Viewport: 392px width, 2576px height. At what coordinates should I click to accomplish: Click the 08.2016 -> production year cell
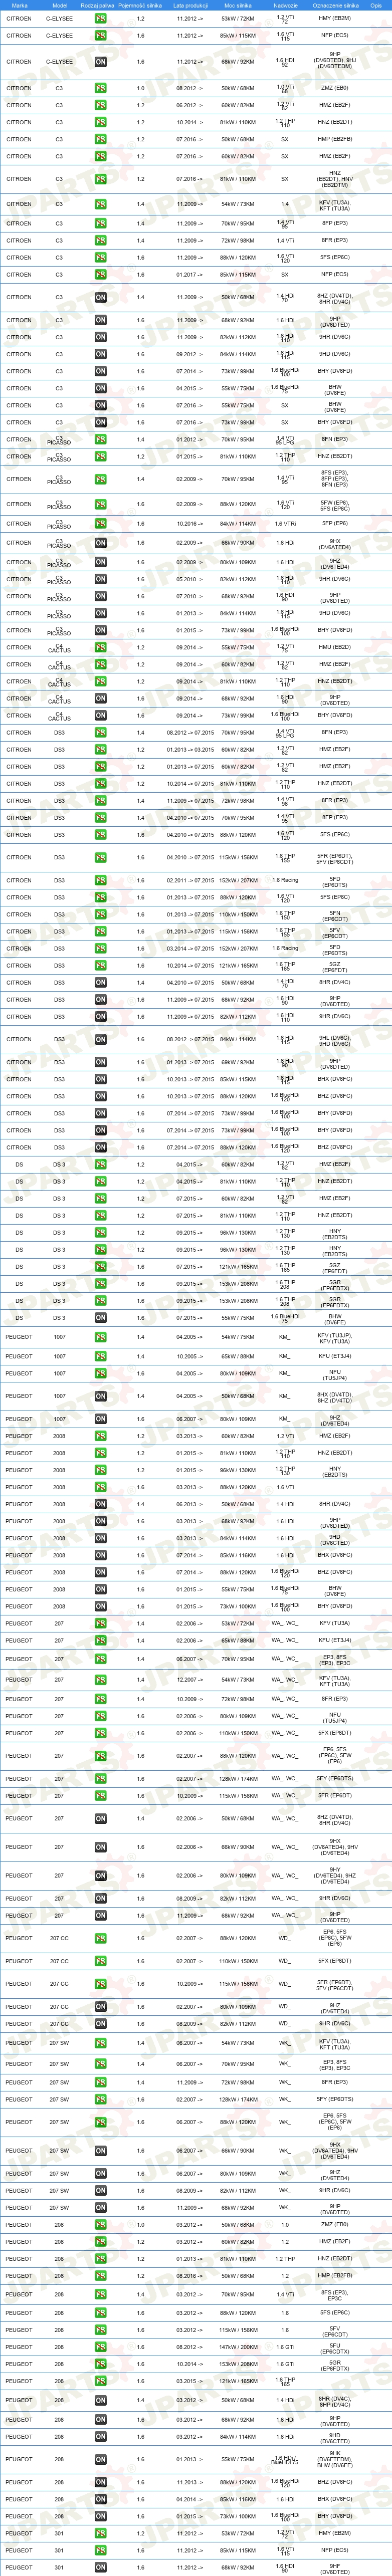pyautogui.click(x=190, y=2276)
